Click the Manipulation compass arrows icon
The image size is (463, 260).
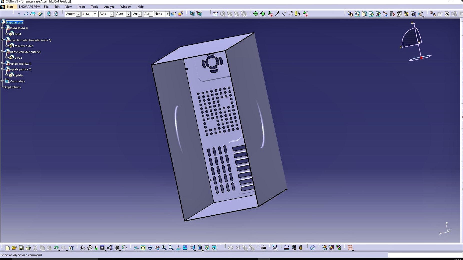[255, 14]
